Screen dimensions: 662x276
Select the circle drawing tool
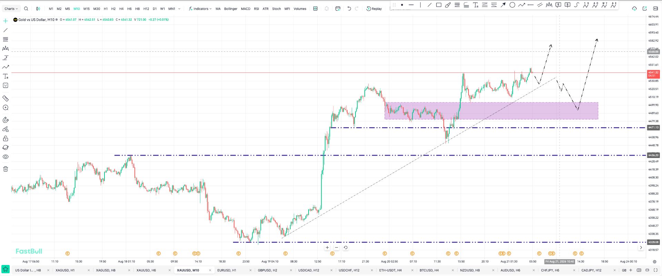pyautogui.click(x=512, y=5)
